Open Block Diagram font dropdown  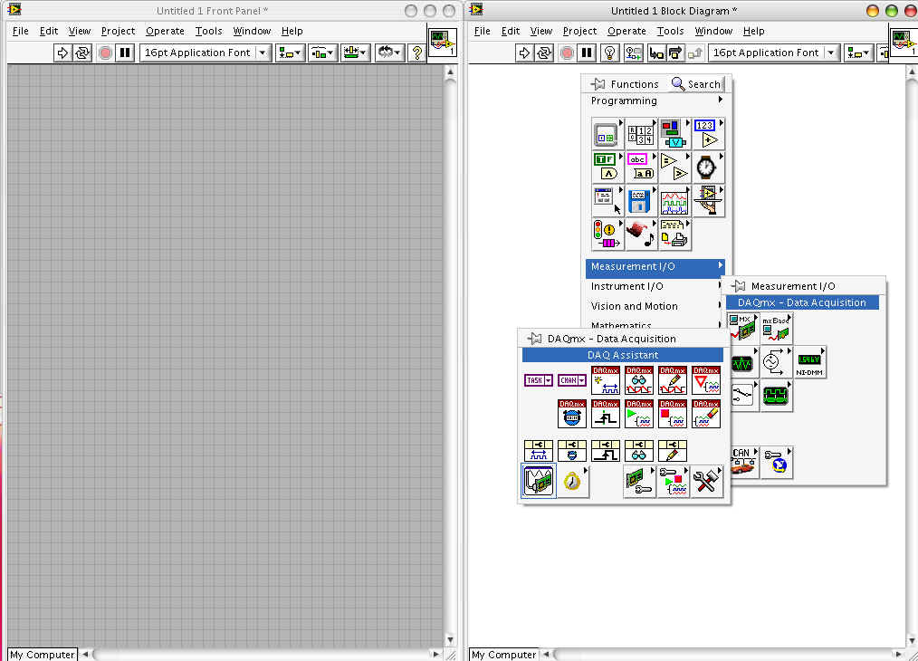pos(773,53)
